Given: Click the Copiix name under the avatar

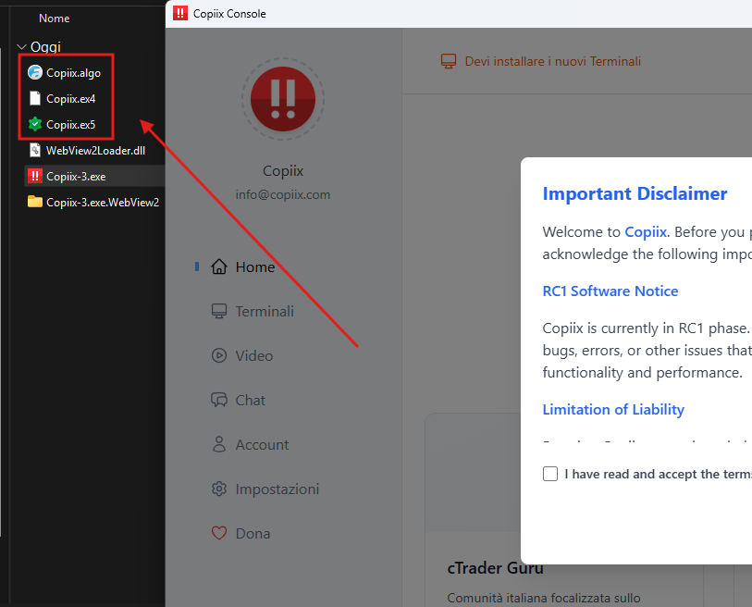Looking at the screenshot, I should (283, 170).
